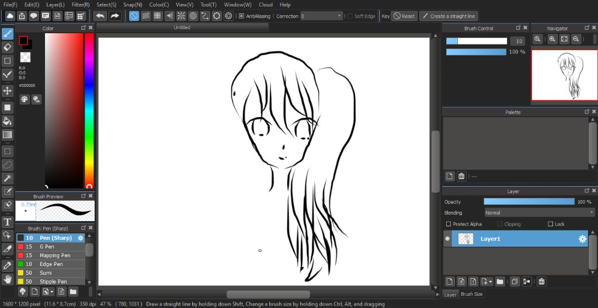Select the G Pen brush
Image resolution: width=598 pixels, height=308 pixels.
click(x=50, y=247)
